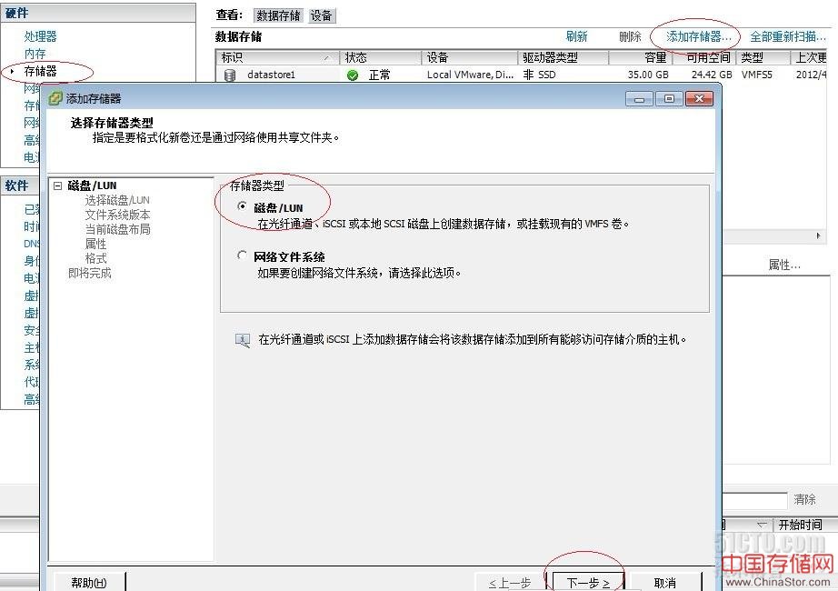Image resolution: width=838 pixels, height=591 pixels.
Task: Click 选择磁盘/LUN wizard step
Action: (117, 200)
